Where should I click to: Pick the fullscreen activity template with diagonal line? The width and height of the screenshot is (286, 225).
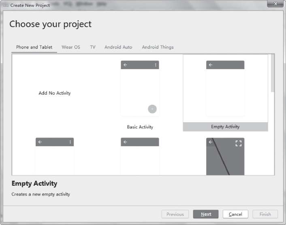[225, 157]
